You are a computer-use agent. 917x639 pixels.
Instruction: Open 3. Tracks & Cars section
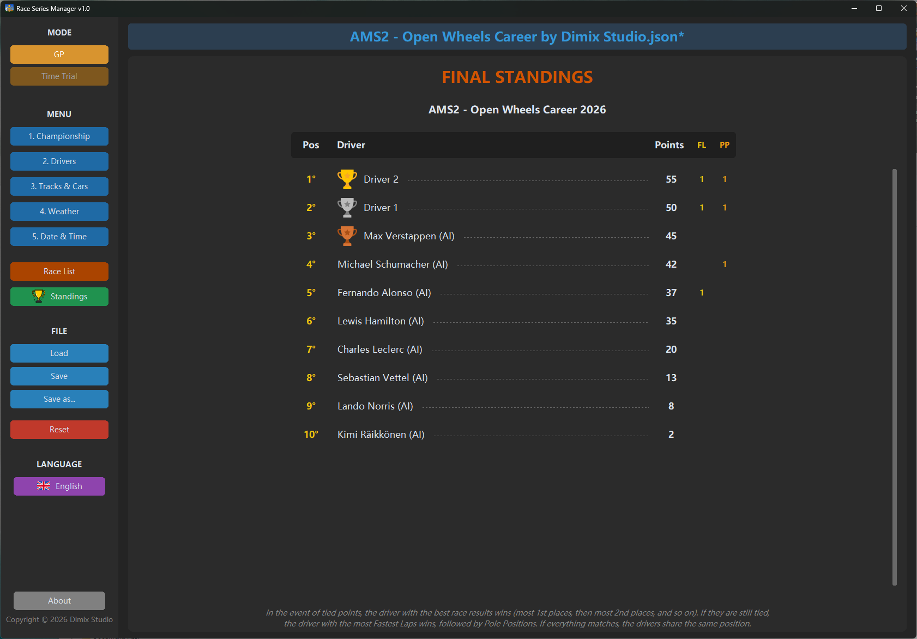pyautogui.click(x=59, y=186)
